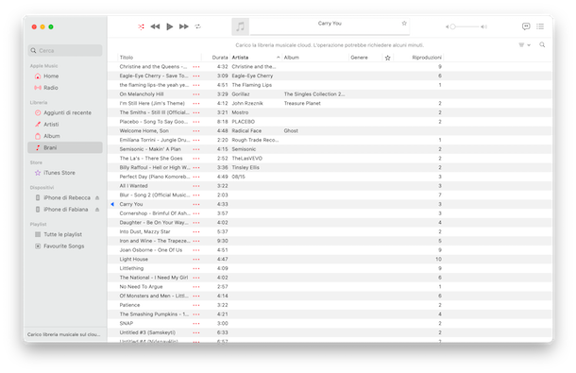576x373 pixels.
Task: Toggle shuffle playback
Action: [x=141, y=26]
